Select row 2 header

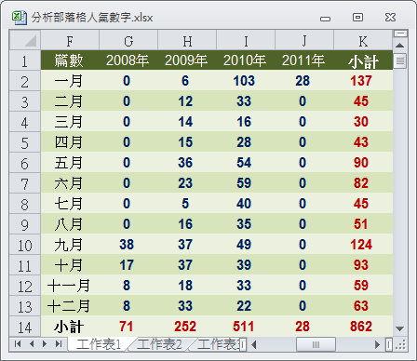pos(25,81)
